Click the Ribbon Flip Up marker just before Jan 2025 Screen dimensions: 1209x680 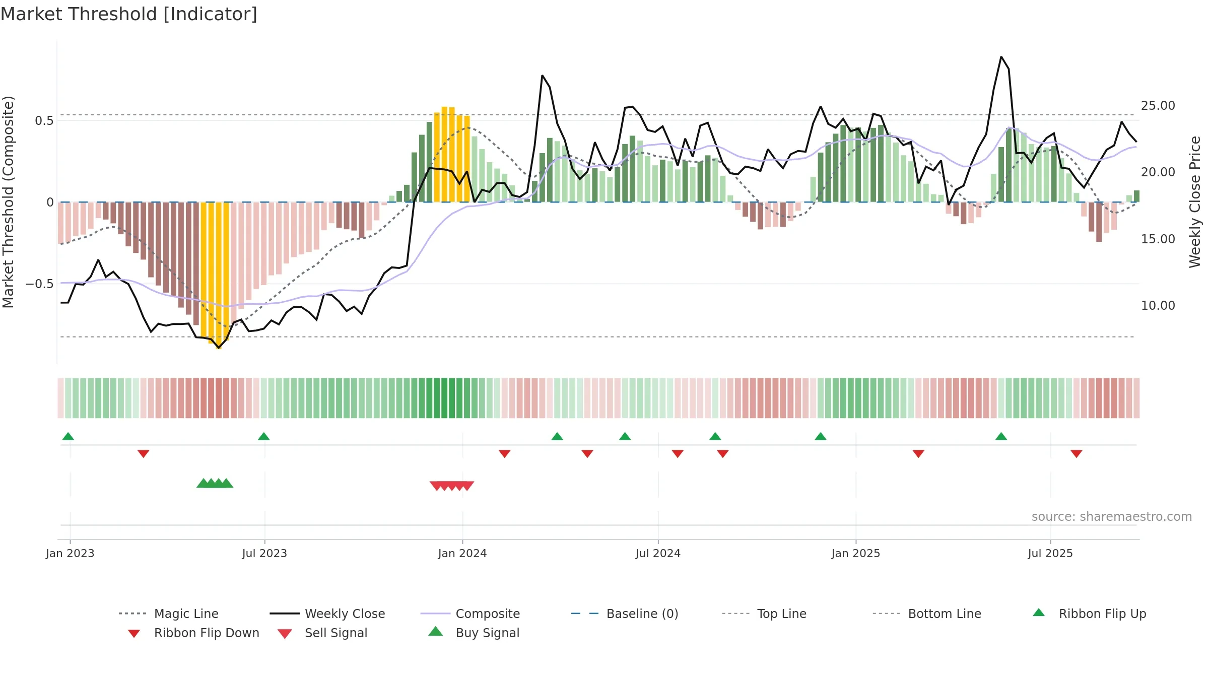[821, 436]
